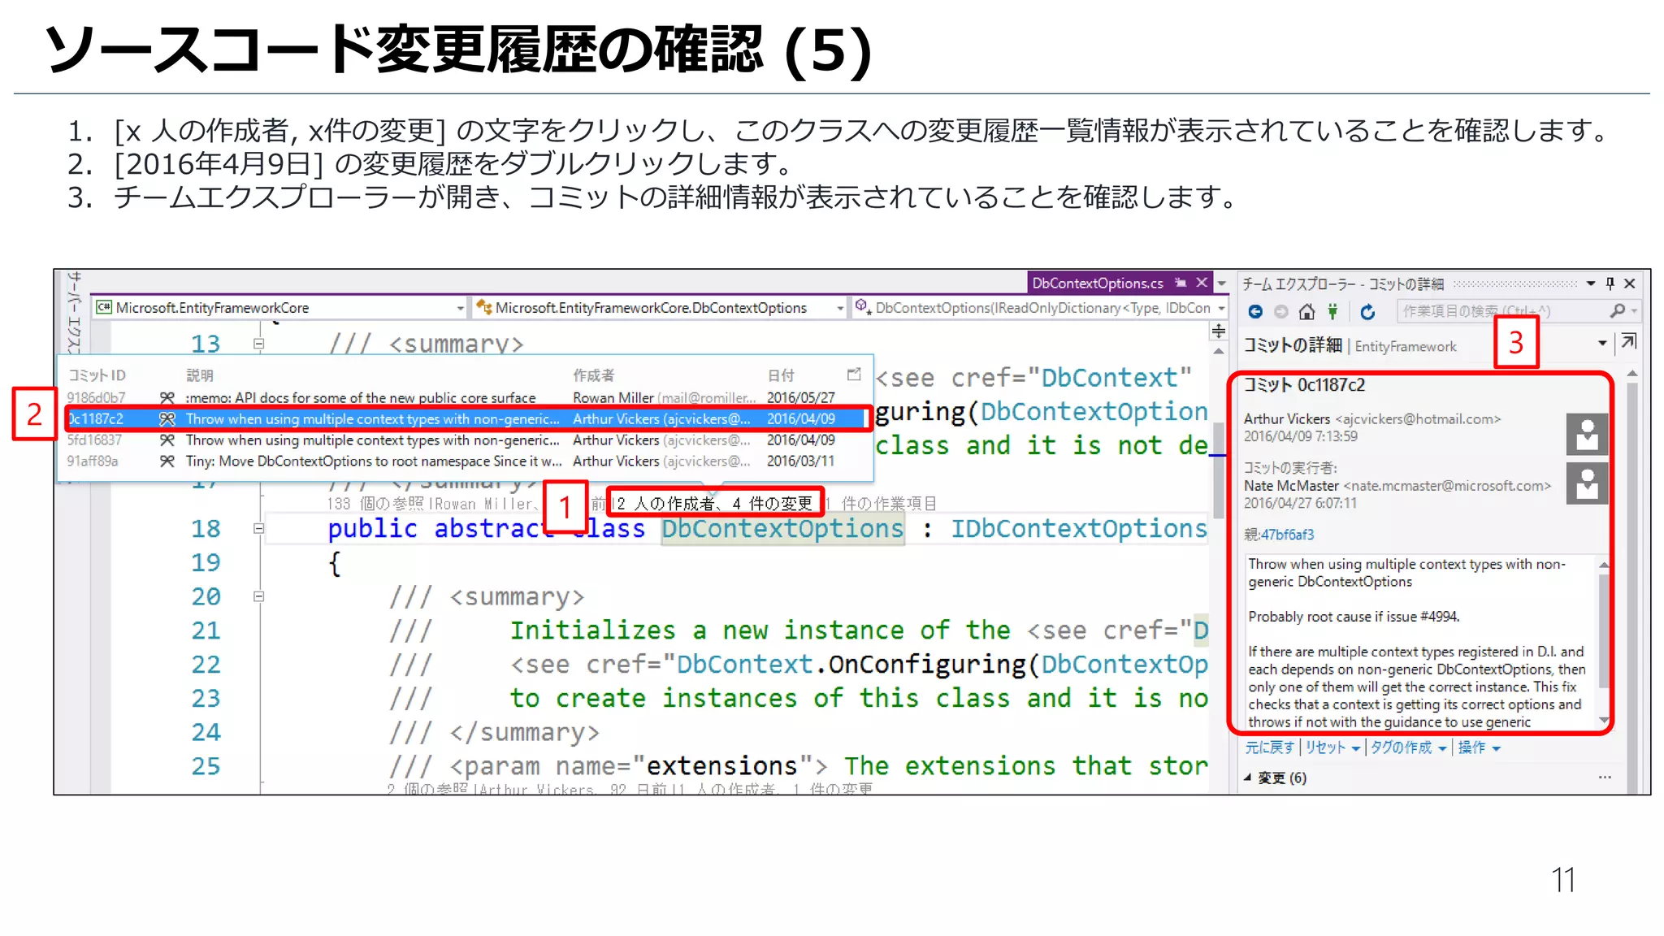Screen dimensions: 1664x936
Task: Close the DbContextOptions.cs tab
Action: click(x=1202, y=283)
